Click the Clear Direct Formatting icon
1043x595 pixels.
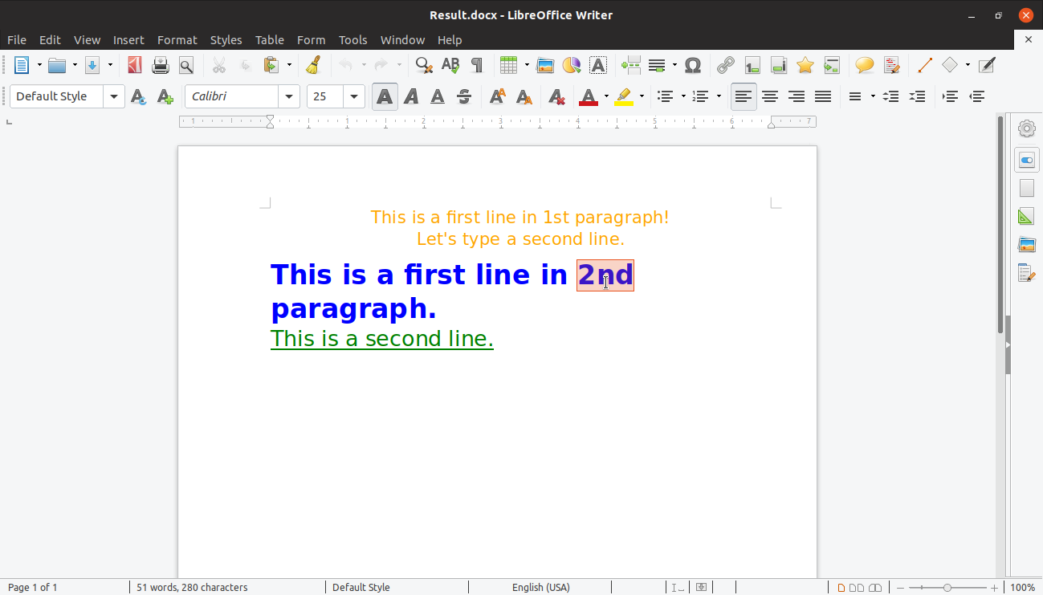(556, 97)
